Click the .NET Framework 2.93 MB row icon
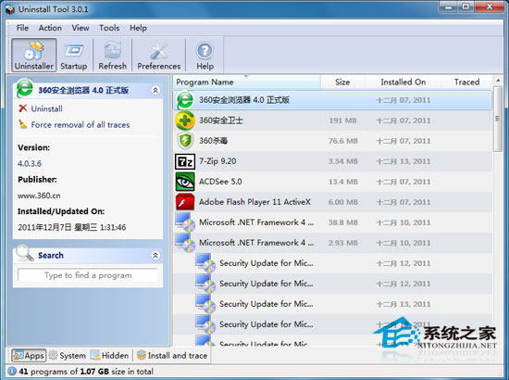 [185, 243]
